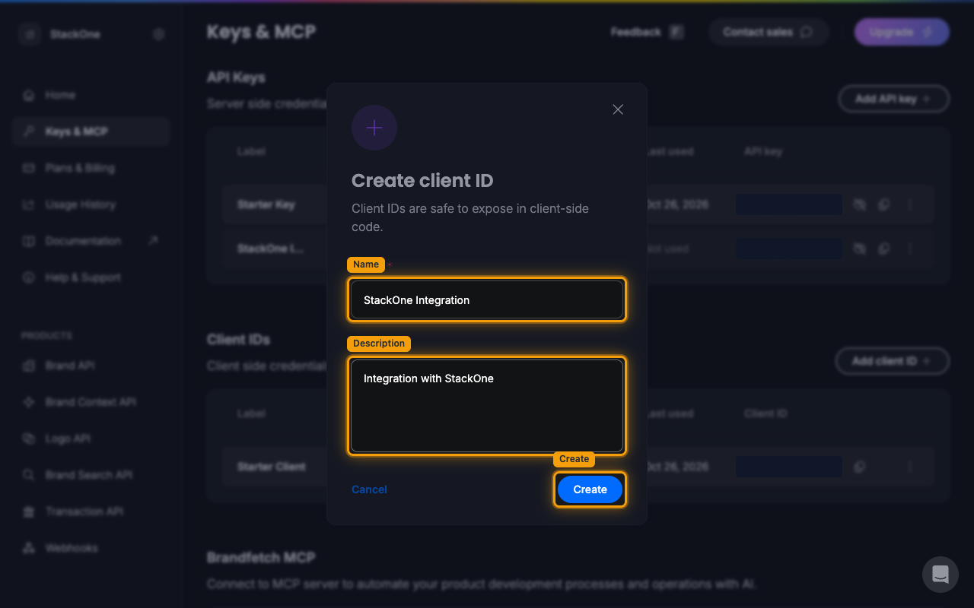Screen dimensions: 974x608
Task: Select Brand API product
Action: tap(91, 366)
